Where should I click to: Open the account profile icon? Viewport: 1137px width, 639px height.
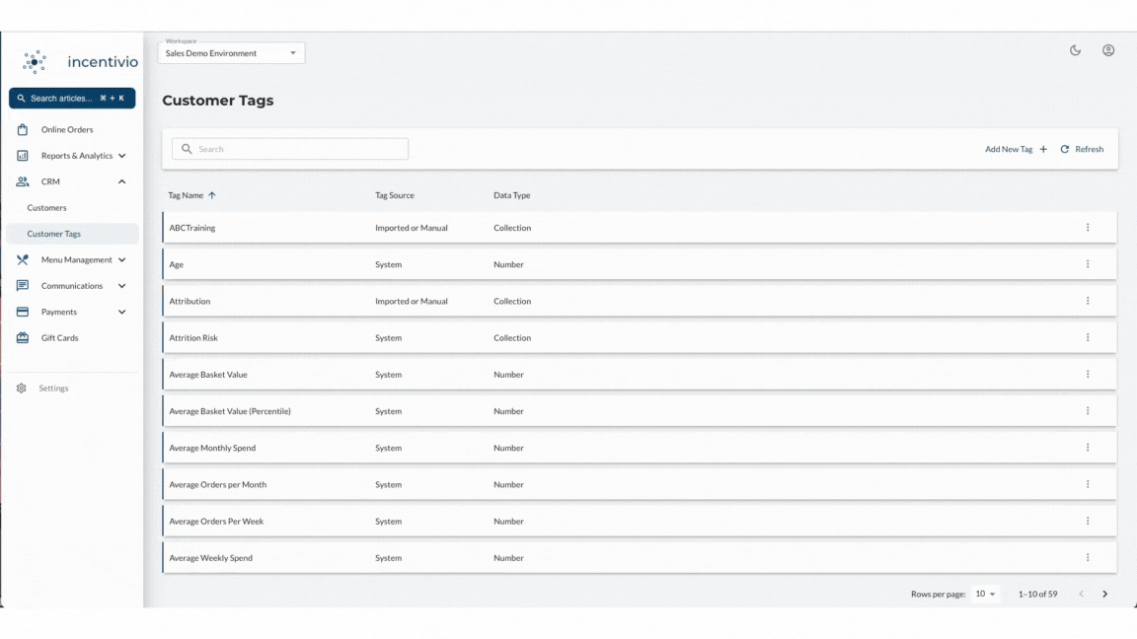(x=1109, y=49)
